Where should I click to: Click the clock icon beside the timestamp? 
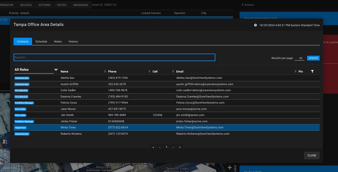(256, 25)
